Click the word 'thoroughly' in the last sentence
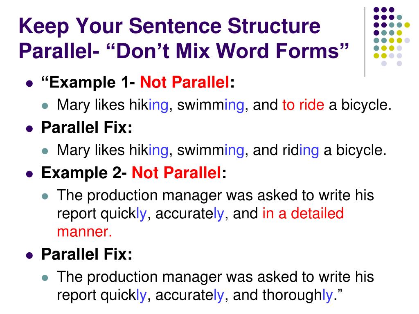This screenshot has width=419, height=314. pyautogui.click(x=298, y=295)
